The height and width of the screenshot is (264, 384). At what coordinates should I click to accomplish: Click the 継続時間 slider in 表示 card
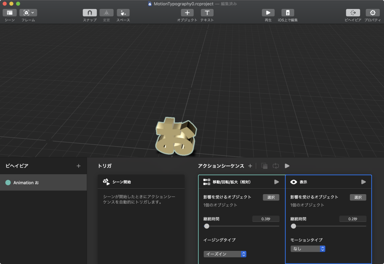pos(328,226)
